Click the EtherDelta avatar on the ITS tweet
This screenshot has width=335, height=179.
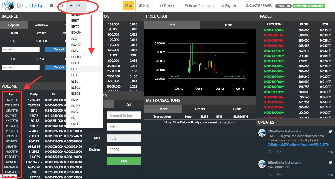click(x=262, y=164)
